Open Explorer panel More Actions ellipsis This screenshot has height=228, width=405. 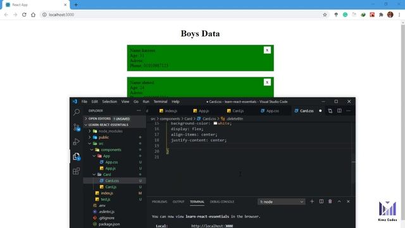click(x=139, y=111)
